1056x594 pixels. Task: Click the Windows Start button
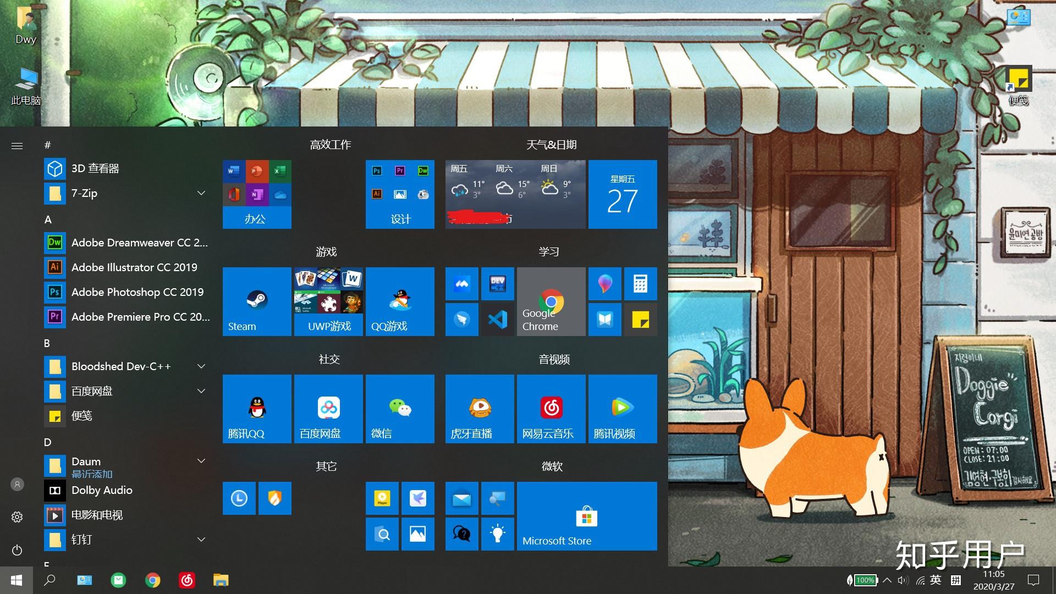pyautogui.click(x=16, y=580)
